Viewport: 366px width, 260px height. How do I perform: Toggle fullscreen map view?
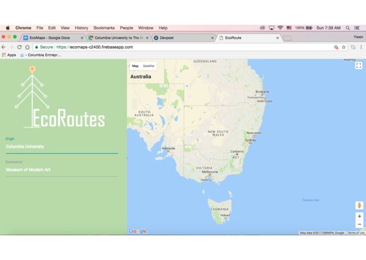[x=359, y=65]
